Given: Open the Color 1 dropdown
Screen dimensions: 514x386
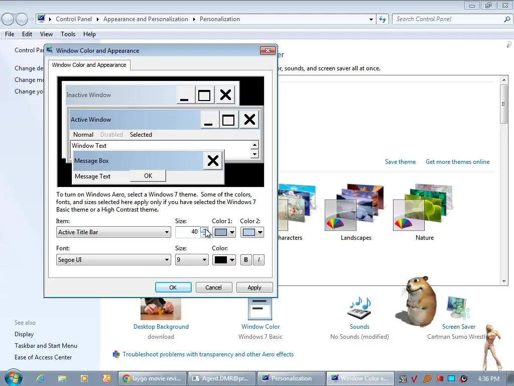Looking at the screenshot, I should (224, 232).
